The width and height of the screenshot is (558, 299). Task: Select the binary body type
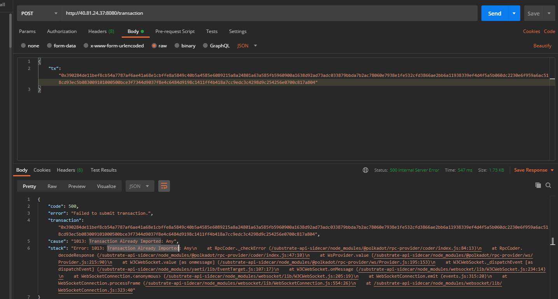pos(185,45)
